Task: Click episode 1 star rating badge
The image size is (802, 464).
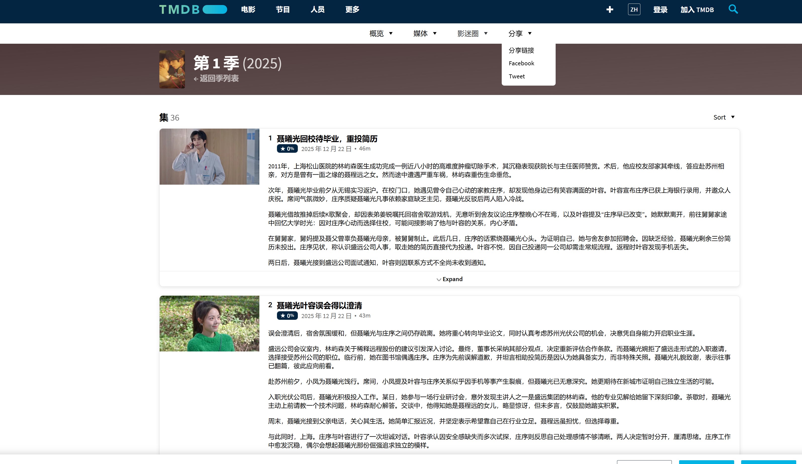Action: 287,148
